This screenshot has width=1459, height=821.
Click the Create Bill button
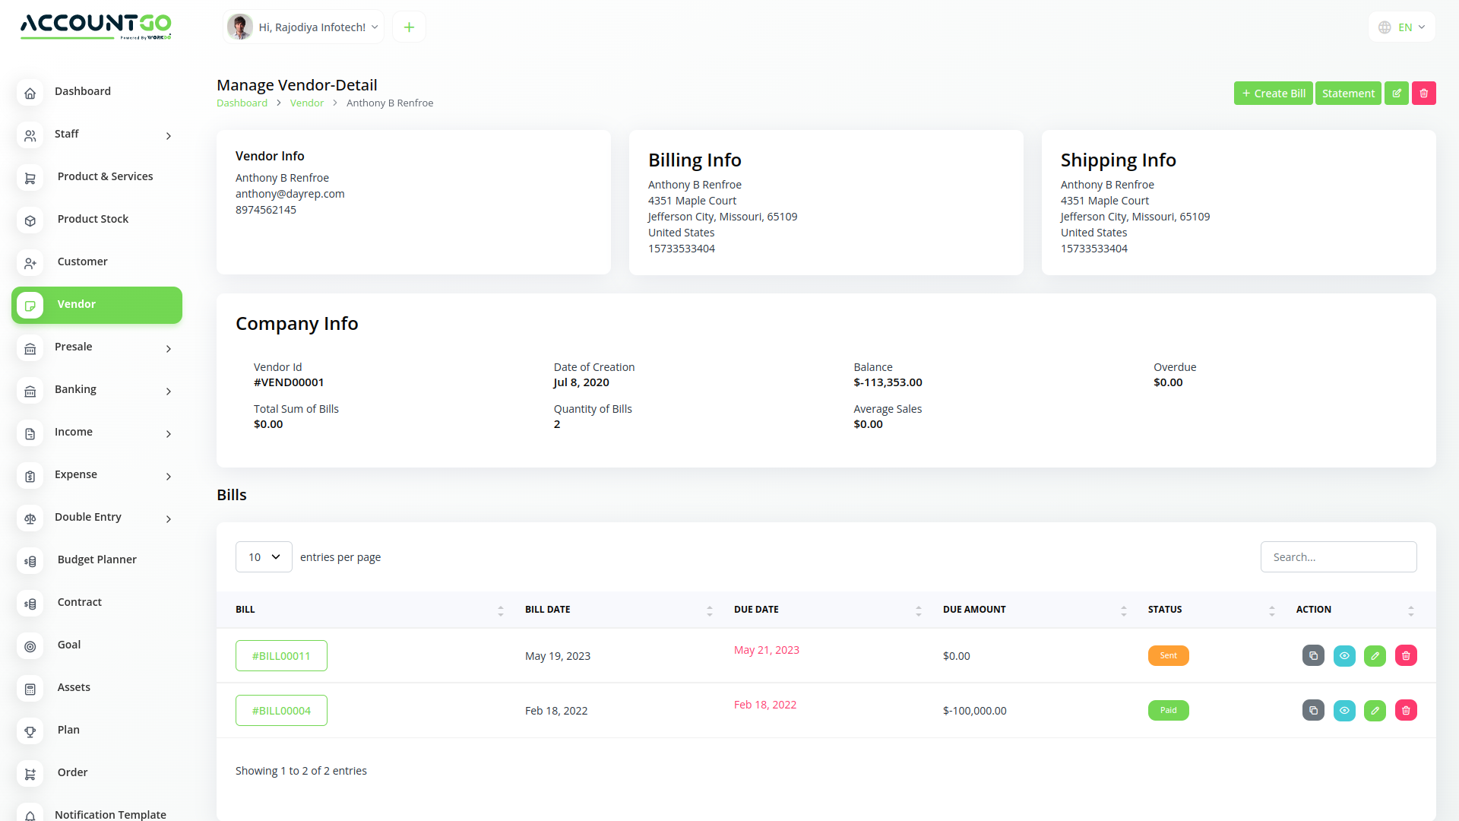[1273, 93]
